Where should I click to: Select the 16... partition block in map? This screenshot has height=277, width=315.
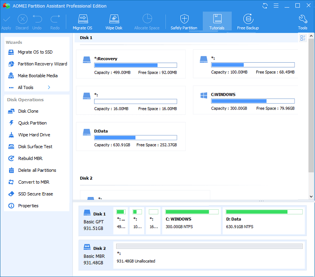(153, 221)
